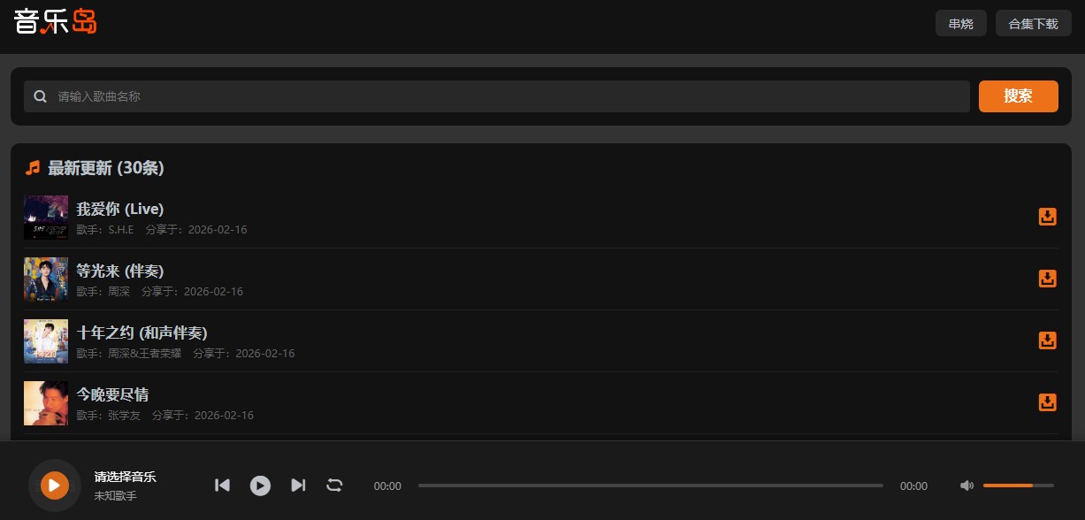Open the 合集下载 page
The image size is (1085, 520).
point(1033,24)
